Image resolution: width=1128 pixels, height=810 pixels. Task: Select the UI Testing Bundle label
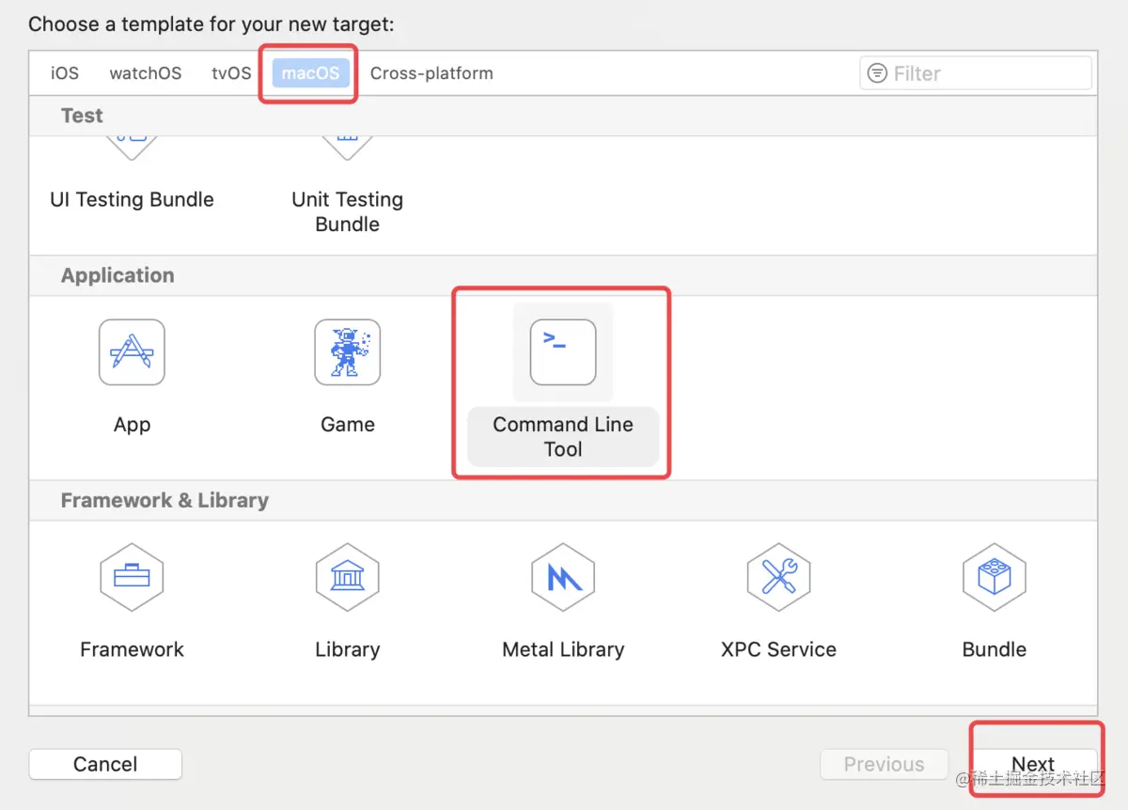[132, 199]
